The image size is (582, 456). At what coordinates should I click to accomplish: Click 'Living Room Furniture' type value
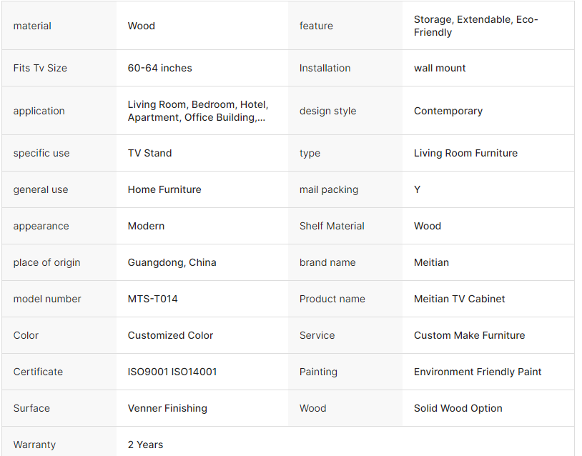tap(465, 153)
